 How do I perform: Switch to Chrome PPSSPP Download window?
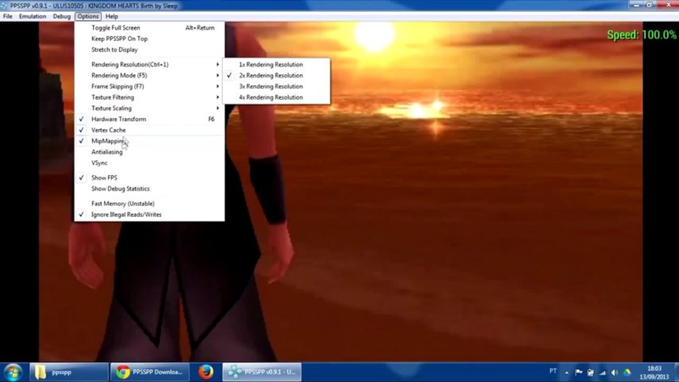pos(150,372)
